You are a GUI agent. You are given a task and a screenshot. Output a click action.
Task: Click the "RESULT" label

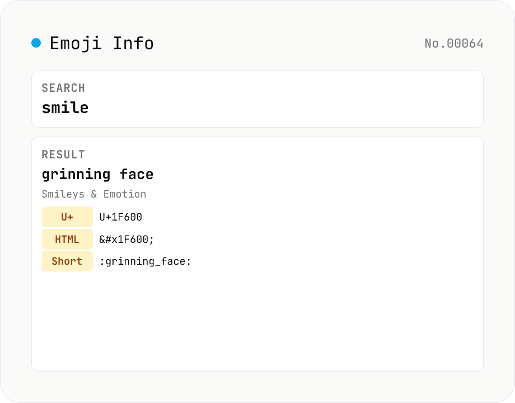[63, 154]
